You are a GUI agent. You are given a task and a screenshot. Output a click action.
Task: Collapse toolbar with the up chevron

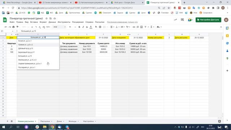click(221, 27)
